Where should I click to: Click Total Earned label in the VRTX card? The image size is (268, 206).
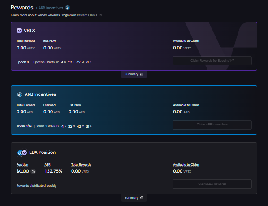(x=26, y=41)
